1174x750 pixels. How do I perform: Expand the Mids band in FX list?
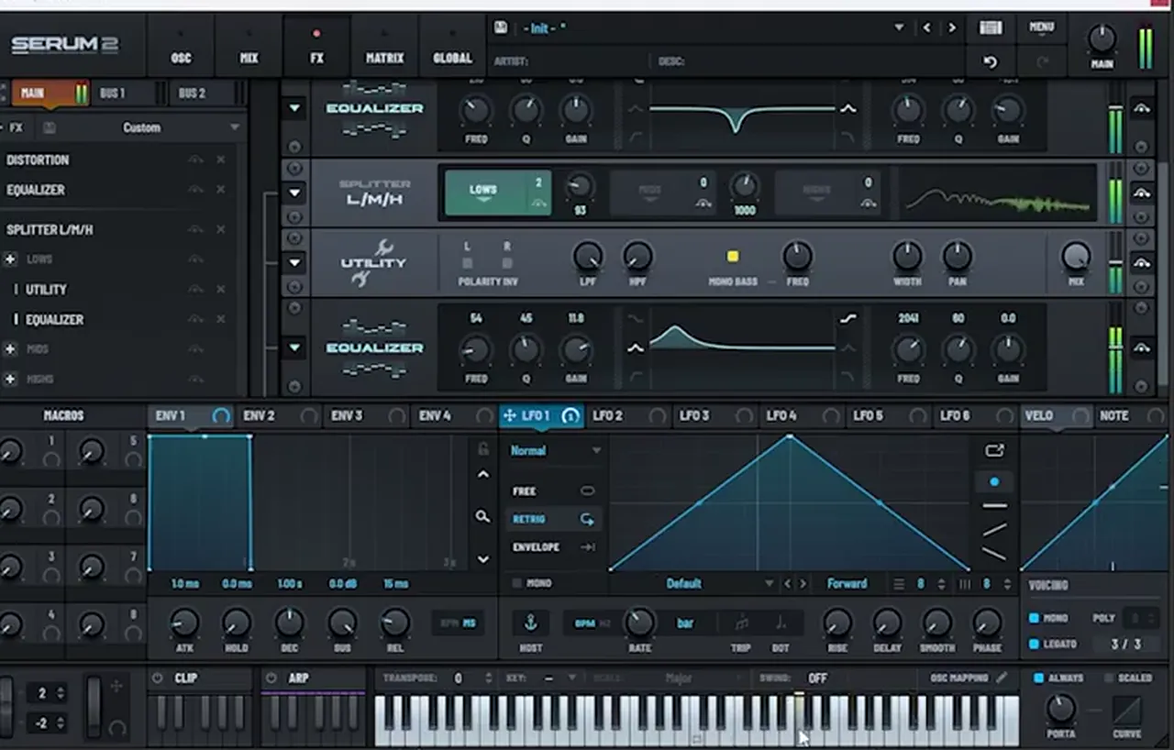tap(10, 349)
